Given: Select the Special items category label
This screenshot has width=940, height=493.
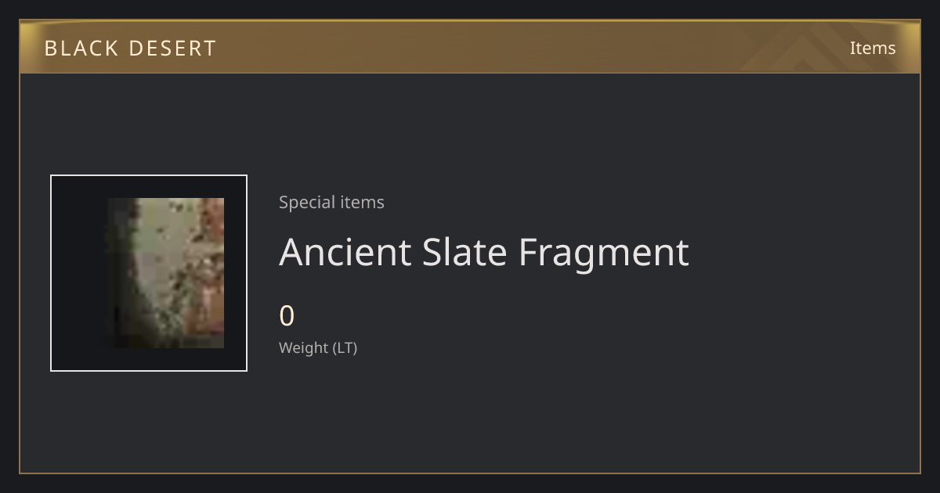Looking at the screenshot, I should (x=331, y=203).
